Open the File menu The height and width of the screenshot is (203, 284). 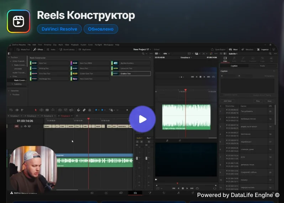tap(29, 45)
